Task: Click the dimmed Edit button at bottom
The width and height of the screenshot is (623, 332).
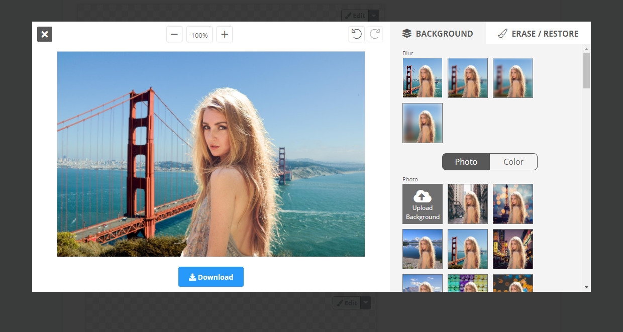Action: point(346,303)
